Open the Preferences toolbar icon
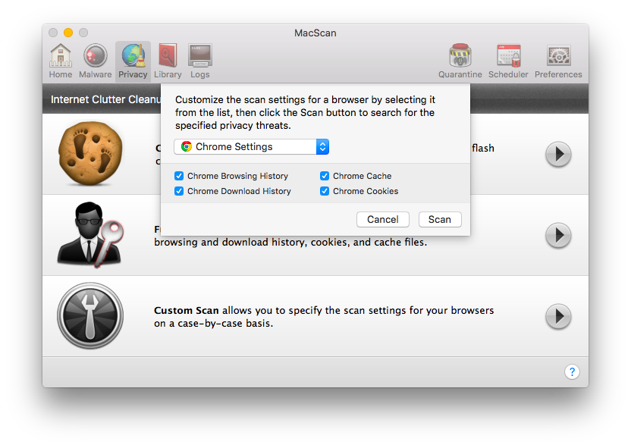Image resolution: width=631 pixels, height=448 pixels. coord(558,61)
